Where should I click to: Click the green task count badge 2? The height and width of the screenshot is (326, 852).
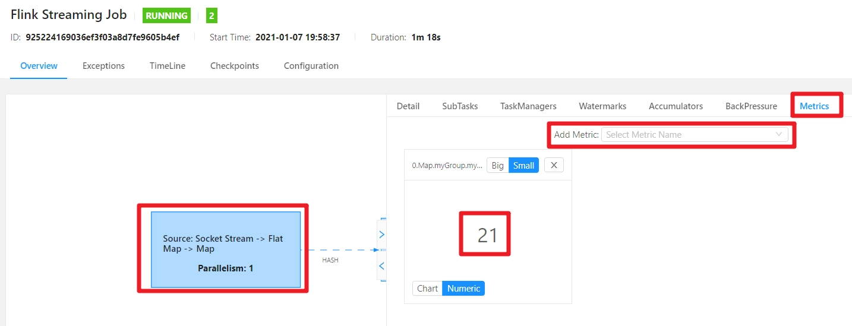tap(212, 16)
